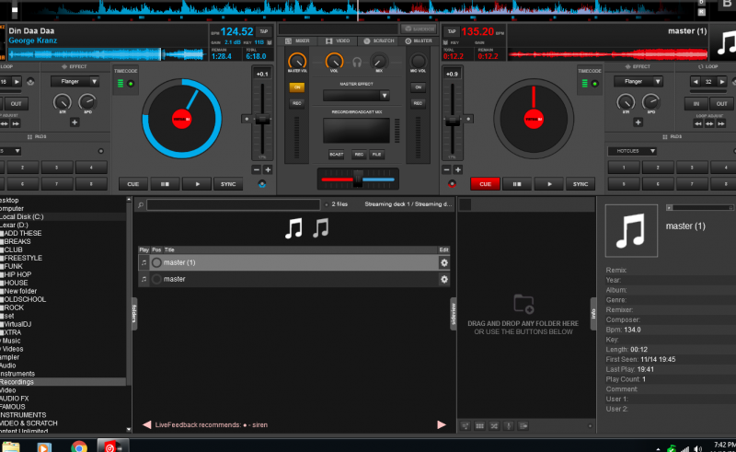Add effect slot with plus on right deck
Image resolution: width=736 pixels, height=452 pixels.
(638, 122)
